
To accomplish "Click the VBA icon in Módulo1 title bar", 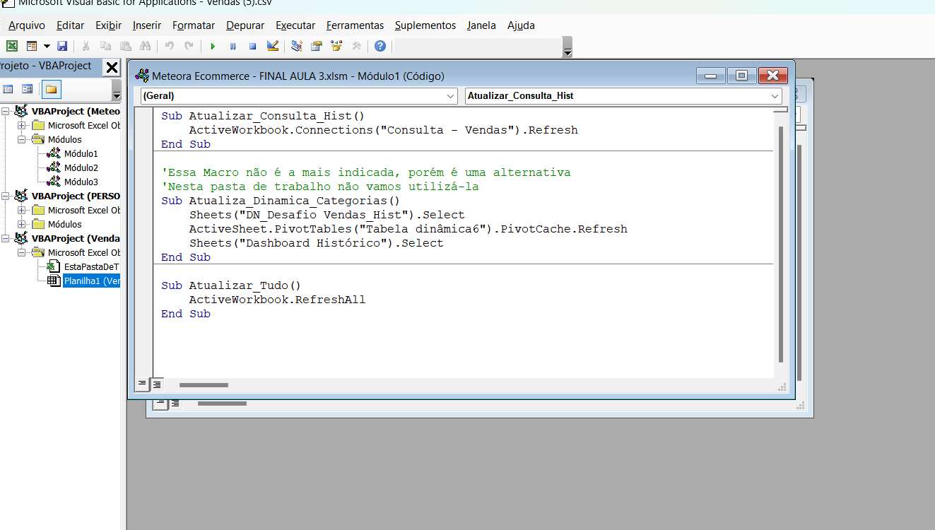I will (x=142, y=76).
